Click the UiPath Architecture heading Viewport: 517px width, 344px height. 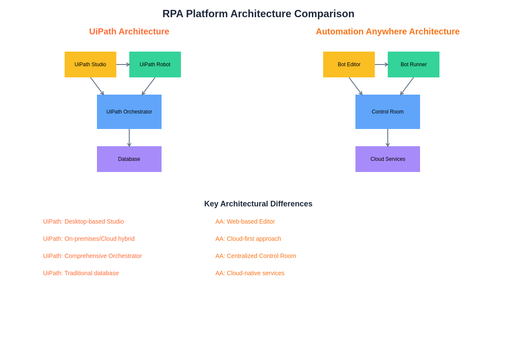[129, 31]
